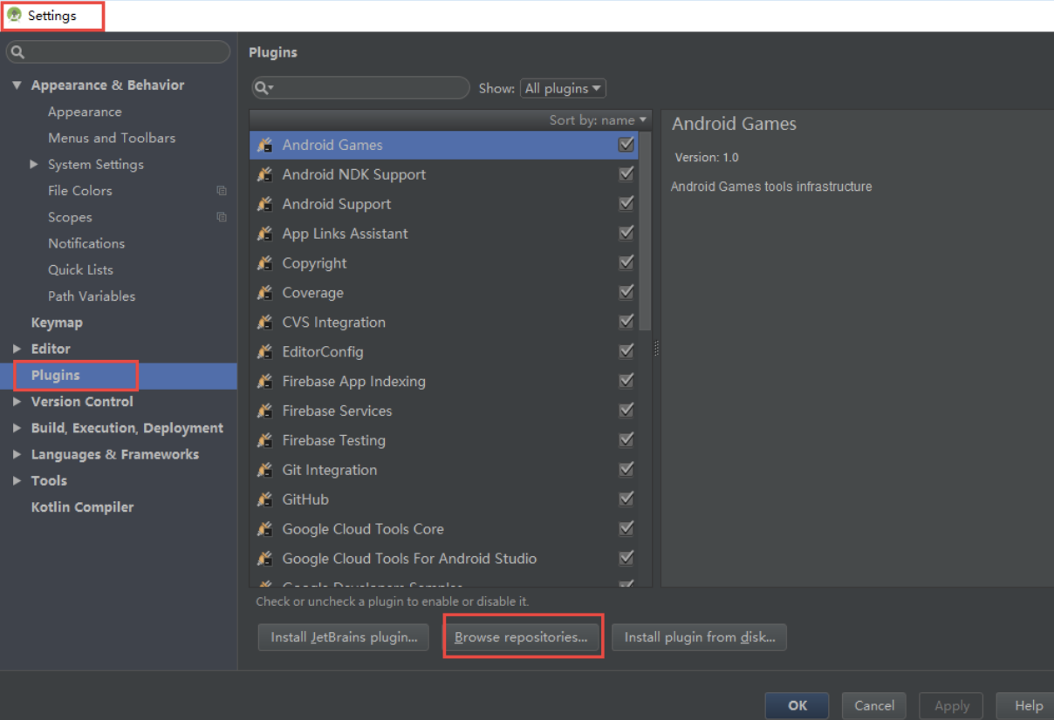Image resolution: width=1054 pixels, height=720 pixels.
Task: Click the plugin icon beside GitHub
Action: (x=265, y=500)
